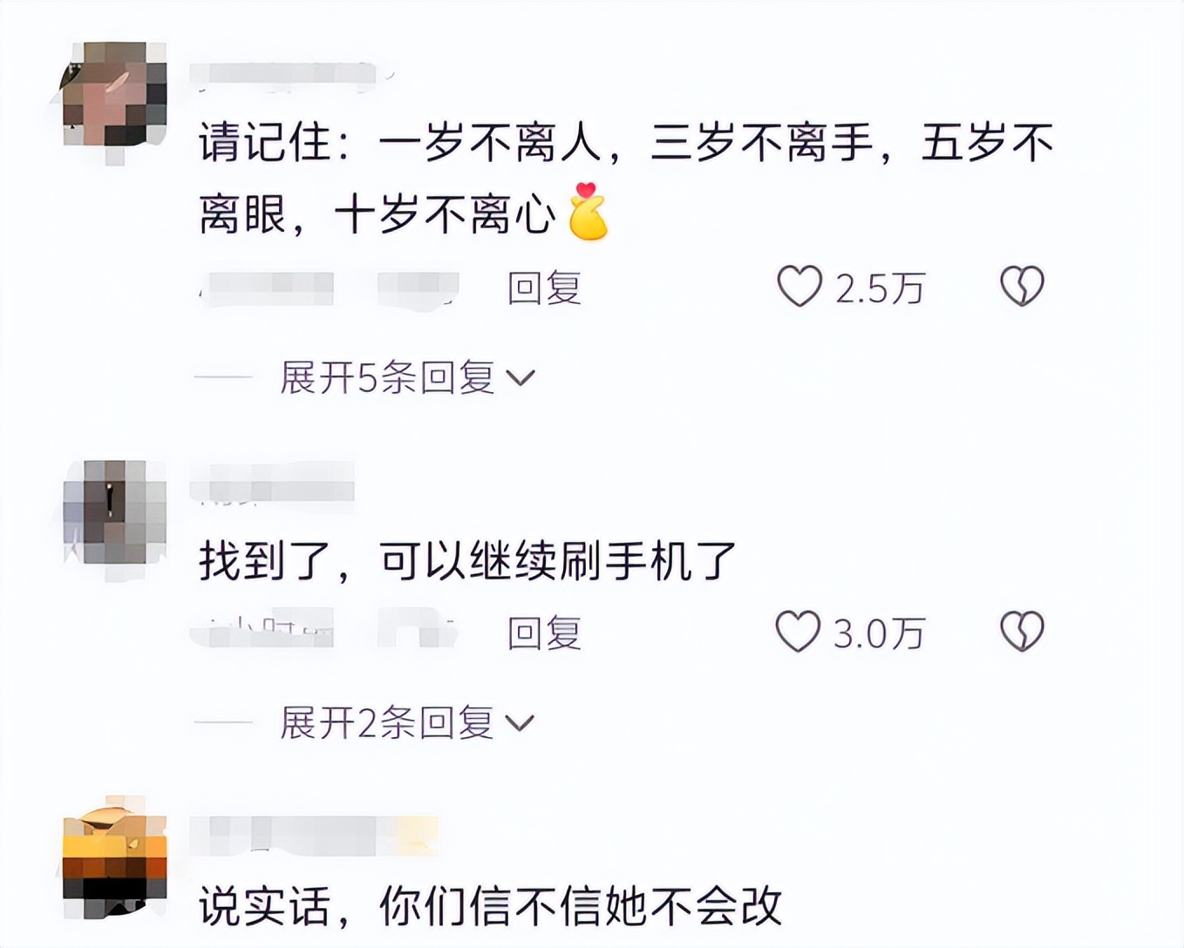This screenshot has width=1184, height=948.
Task: Click the chevron next to 展开2条回复
Action: pos(521,723)
